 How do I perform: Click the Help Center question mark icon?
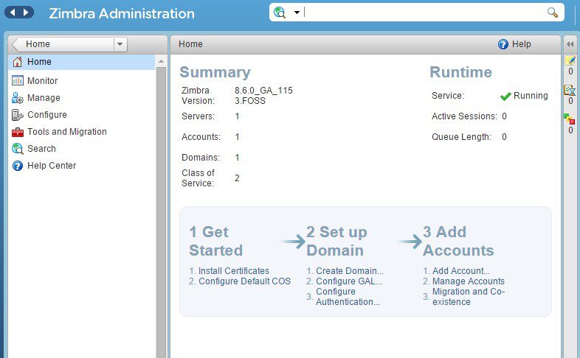[18, 166]
